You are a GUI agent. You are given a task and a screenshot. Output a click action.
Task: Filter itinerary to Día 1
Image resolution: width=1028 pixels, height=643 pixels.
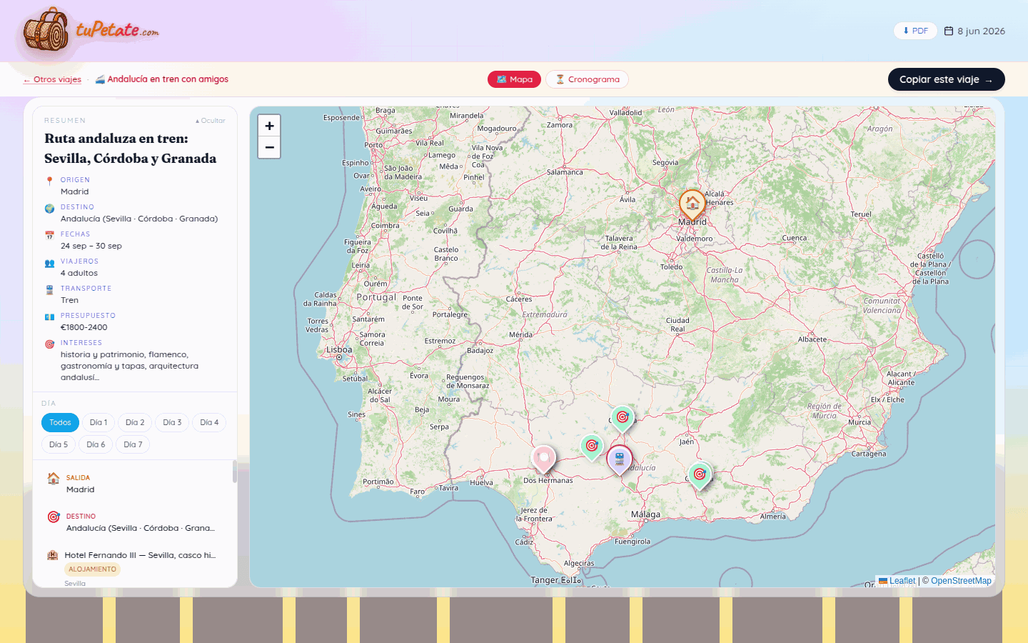[99, 422]
